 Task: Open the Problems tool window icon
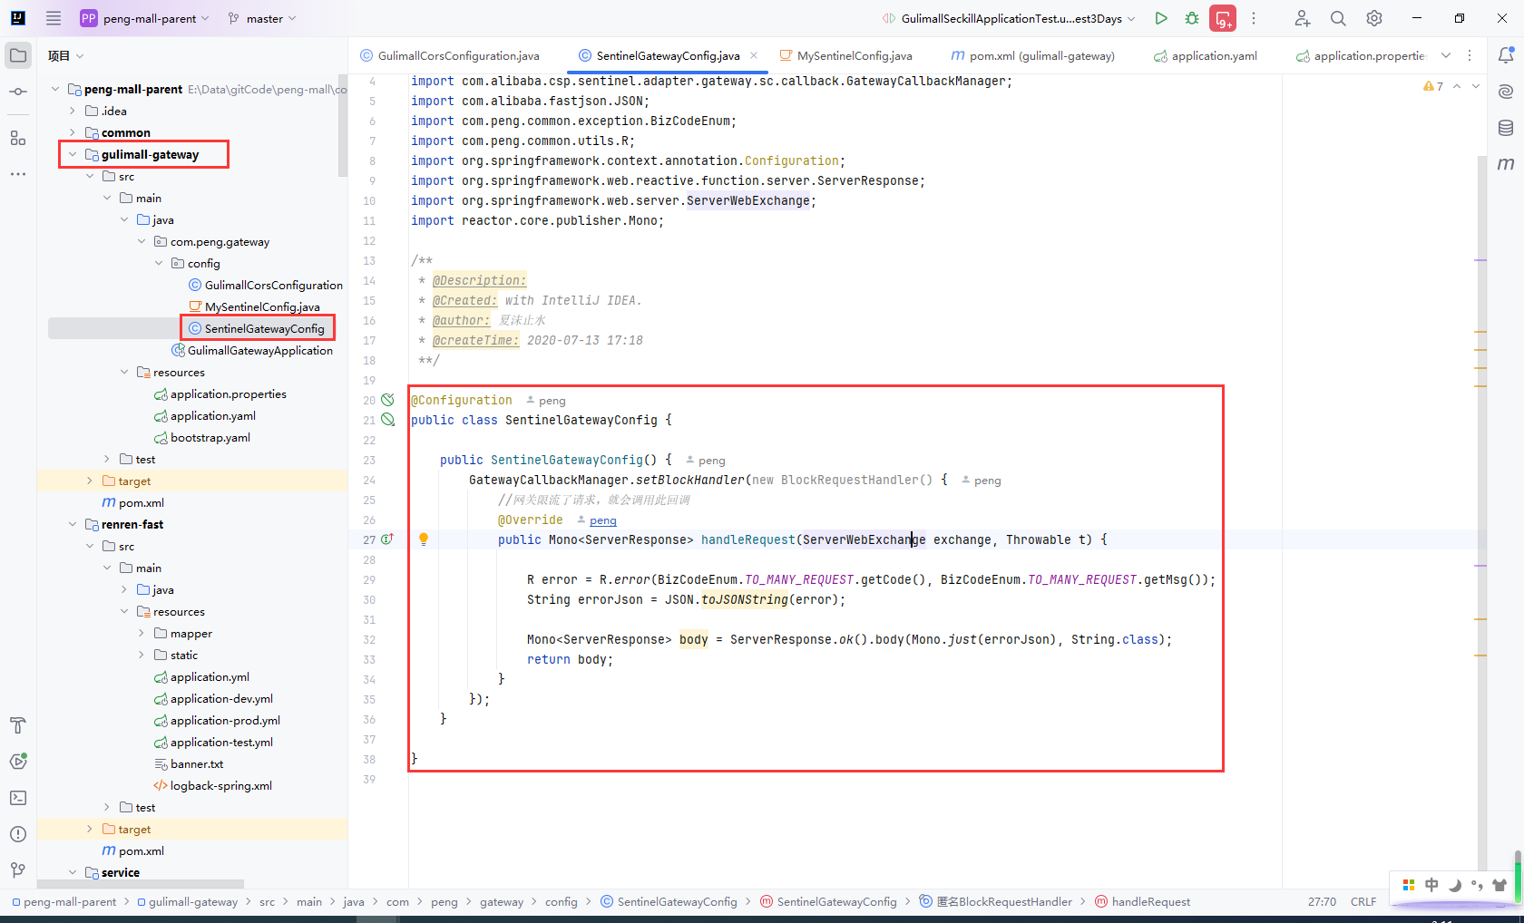[18, 834]
